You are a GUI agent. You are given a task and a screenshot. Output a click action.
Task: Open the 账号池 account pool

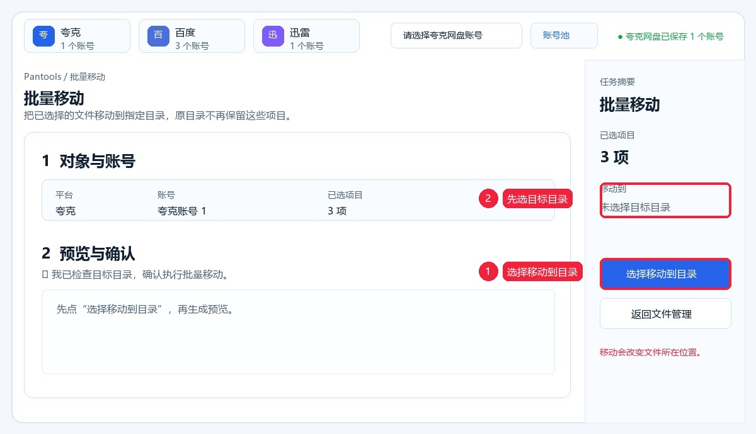[564, 35]
